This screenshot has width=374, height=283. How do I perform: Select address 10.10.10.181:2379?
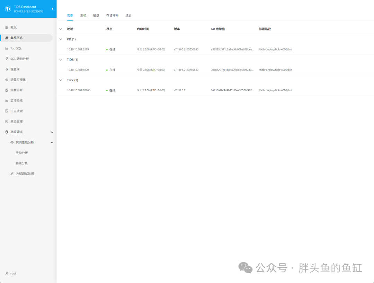[78, 49]
